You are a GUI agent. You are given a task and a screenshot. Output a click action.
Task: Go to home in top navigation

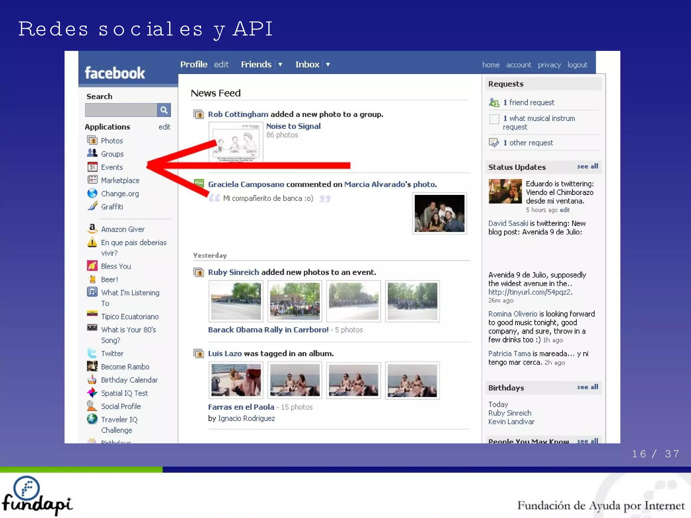tap(491, 65)
